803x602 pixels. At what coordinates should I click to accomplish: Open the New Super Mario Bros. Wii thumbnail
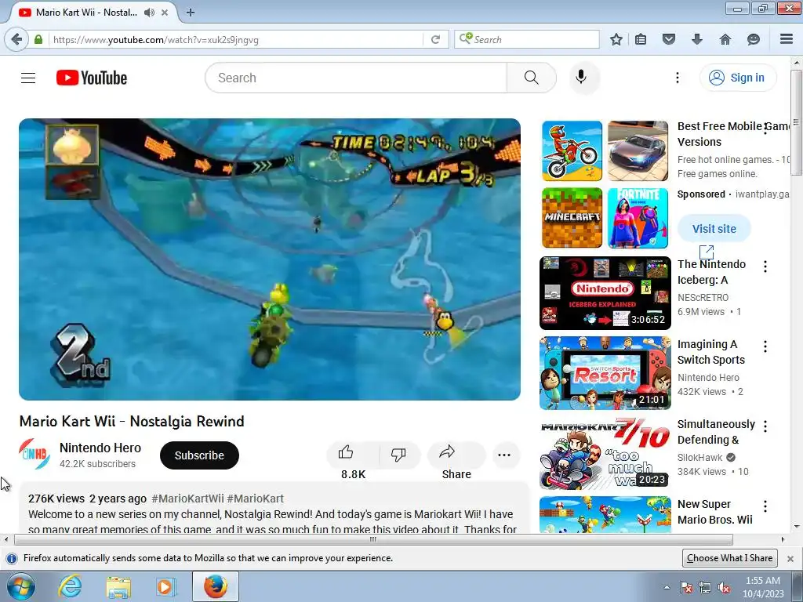click(x=605, y=514)
